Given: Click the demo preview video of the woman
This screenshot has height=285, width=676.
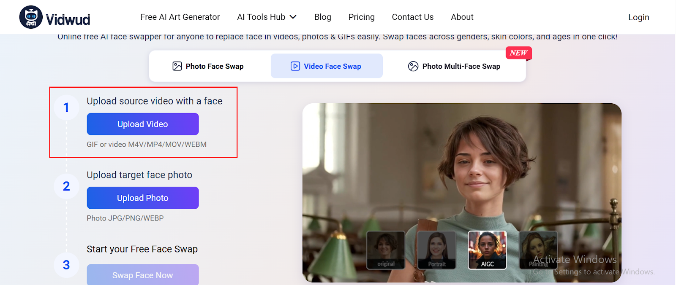Looking at the screenshot, I should [462, 193].
